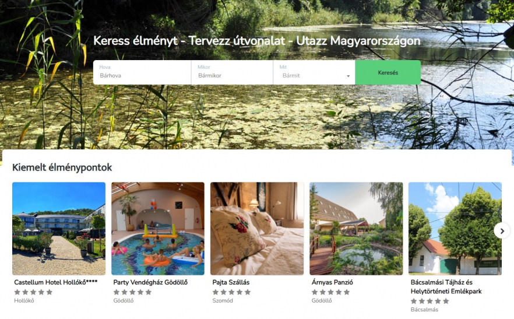Focus the Hova destination input field
Screen dimensions: 514x319
142,72
